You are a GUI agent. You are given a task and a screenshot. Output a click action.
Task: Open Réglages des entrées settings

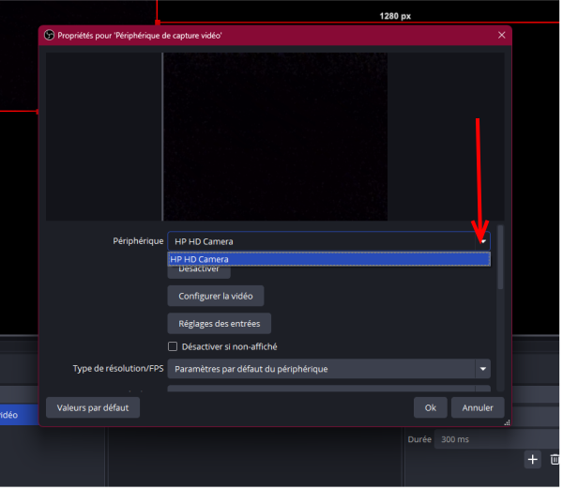tap(221, 325)
